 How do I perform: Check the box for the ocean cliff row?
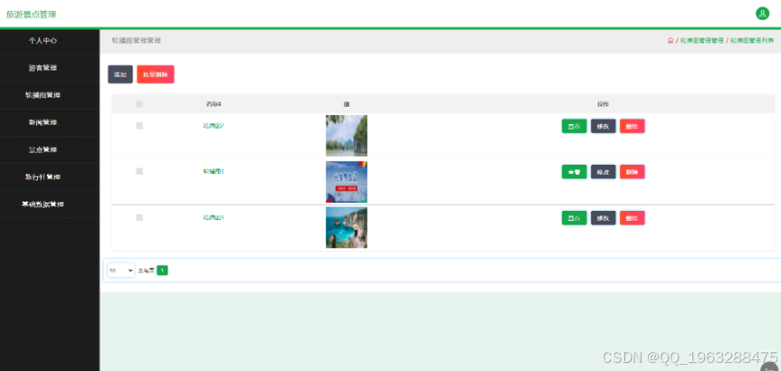click(140, 217)
